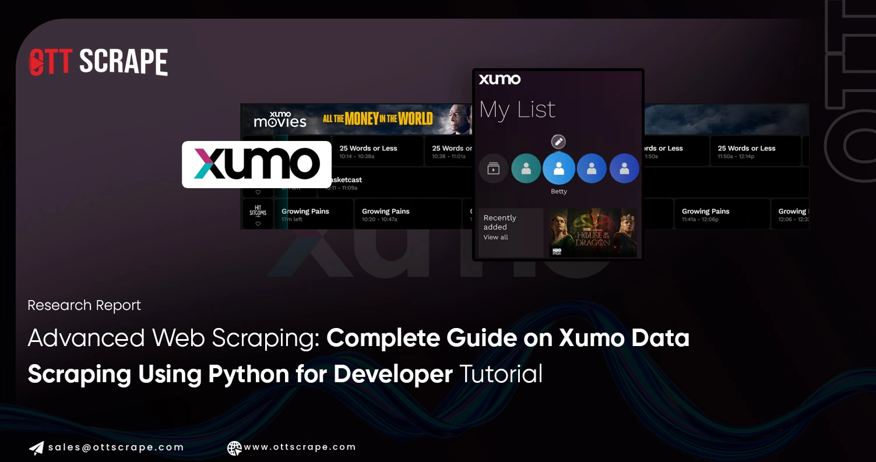Click the Betty profile name label
This screenshot has width=876, height=462.
(x=559, y=192)
